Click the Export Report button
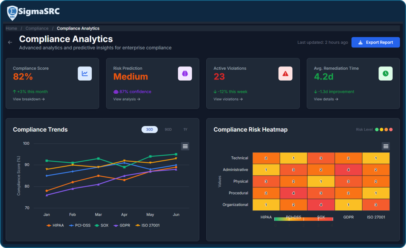 point(376,43)
